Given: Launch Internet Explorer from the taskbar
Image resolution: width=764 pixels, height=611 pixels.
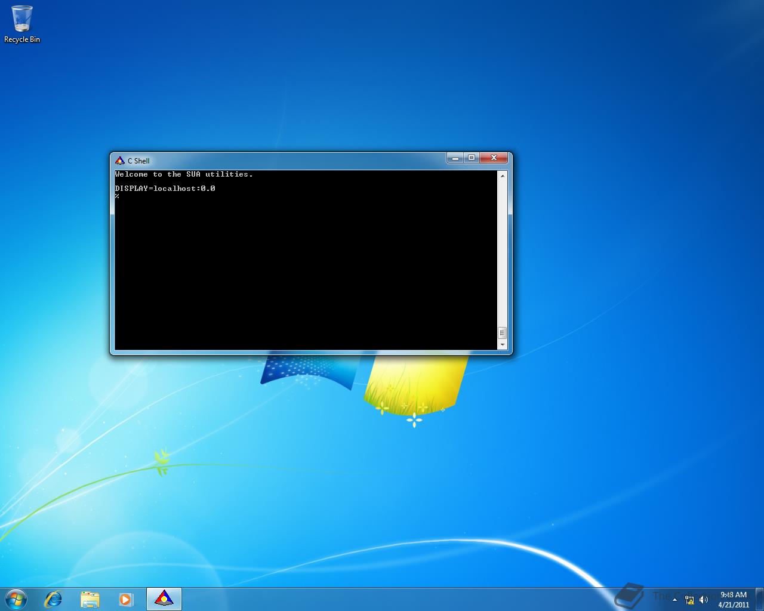Looking at the screenshot, I should [x=54, y=598].
